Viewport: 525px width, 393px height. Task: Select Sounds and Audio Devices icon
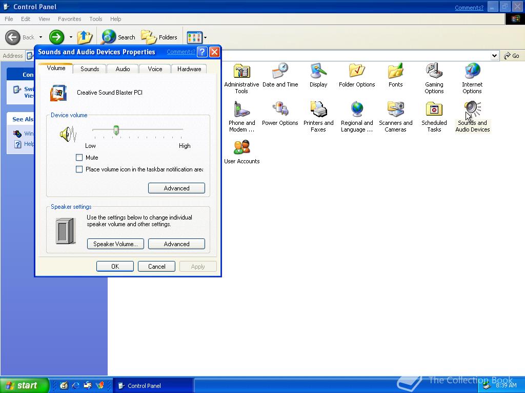coord(472,117)
